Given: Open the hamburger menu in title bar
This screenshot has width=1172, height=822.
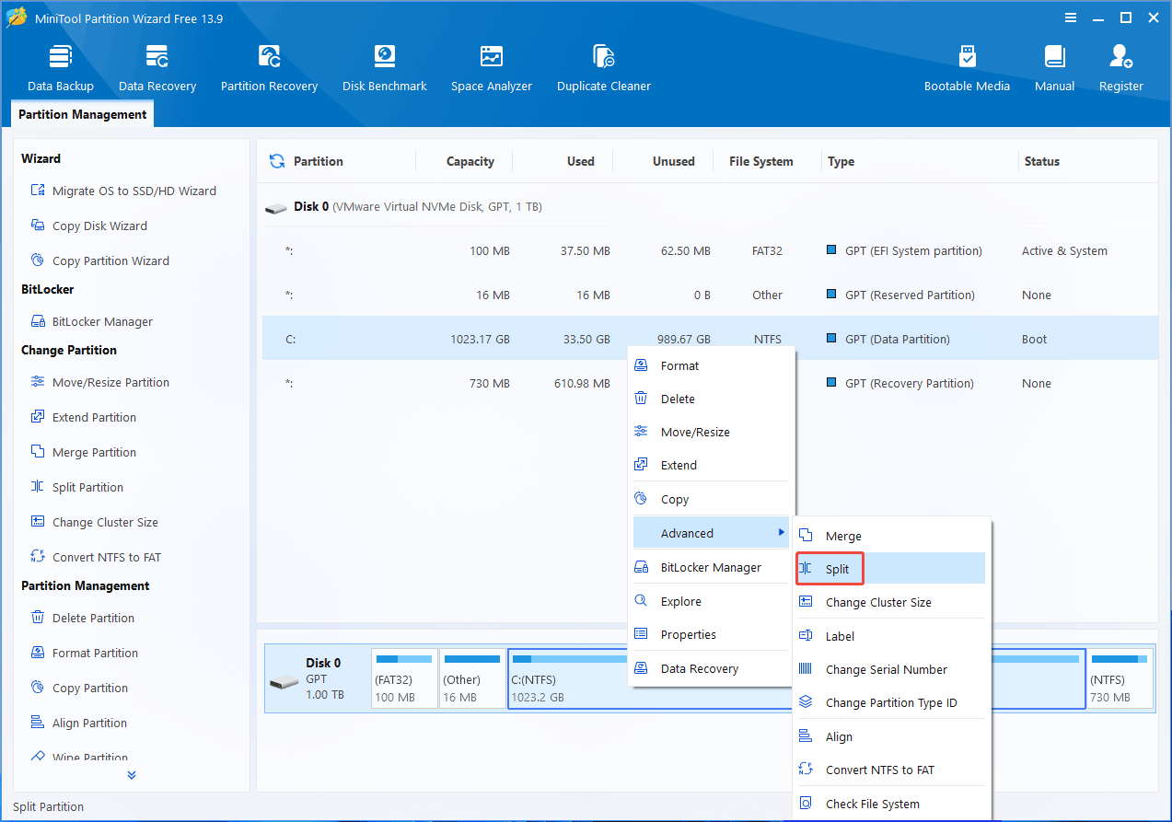Looking at the screenshot, I should (1070, 17).
